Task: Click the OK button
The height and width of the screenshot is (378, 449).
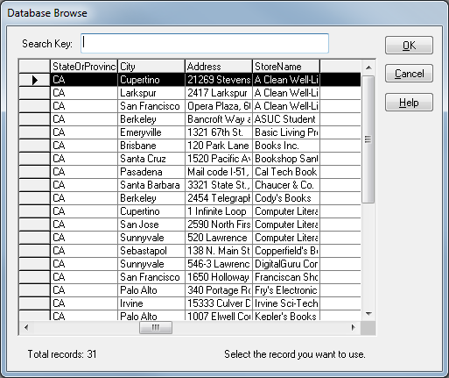Action: (x=409, y=46)
